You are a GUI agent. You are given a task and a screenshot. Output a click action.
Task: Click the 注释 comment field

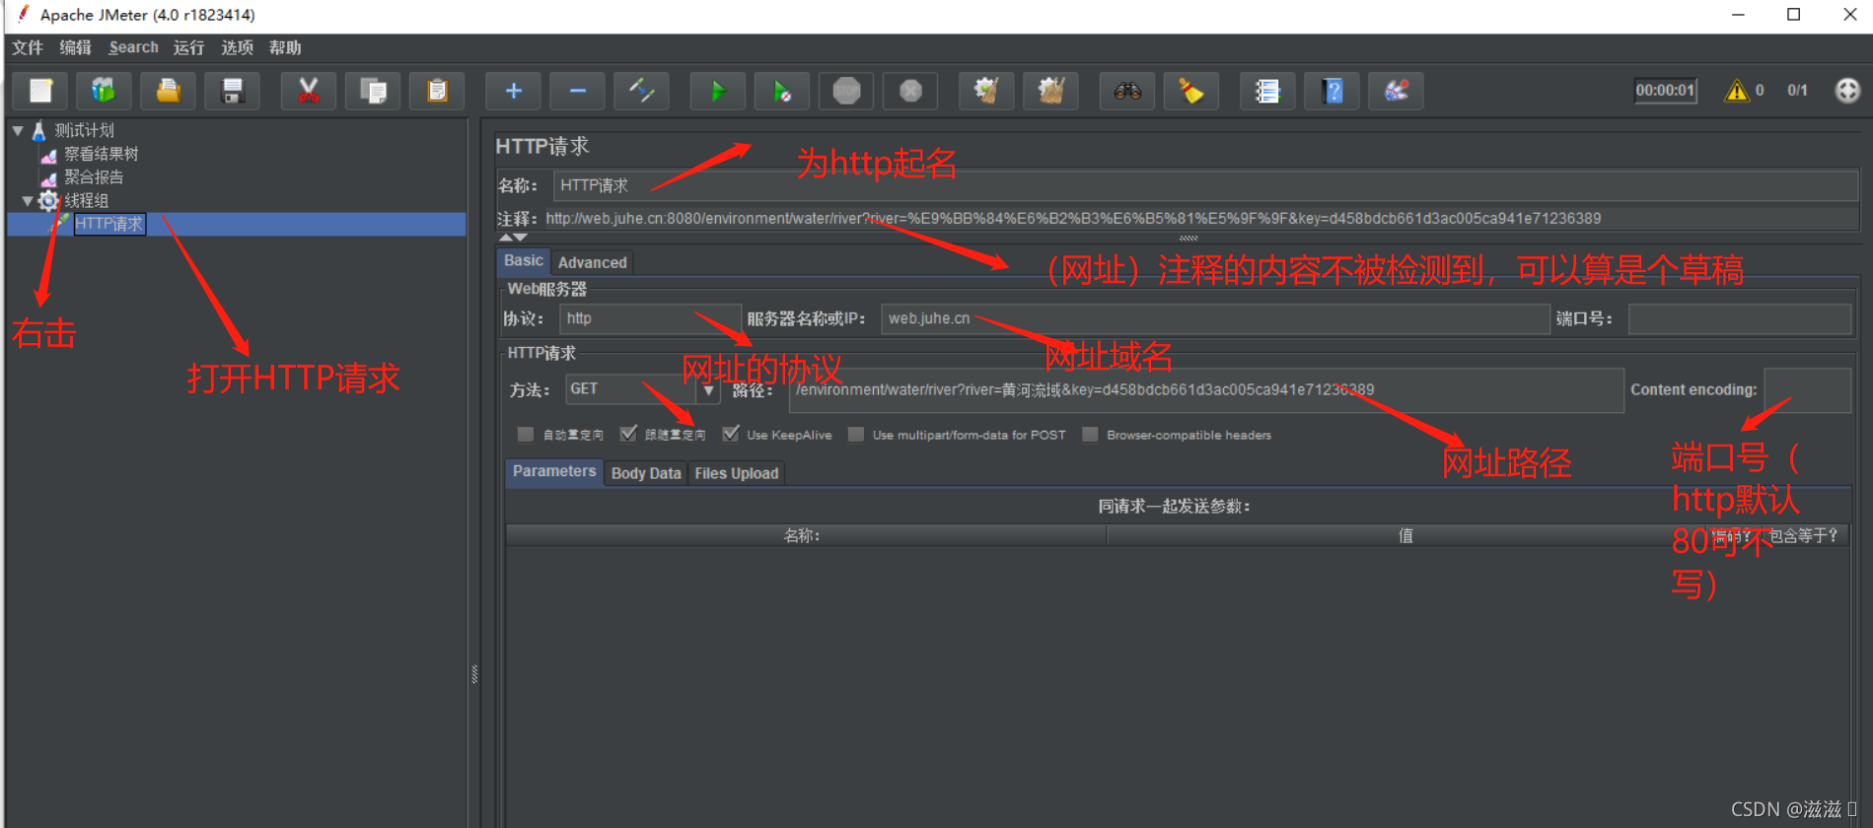(1200, 218)
